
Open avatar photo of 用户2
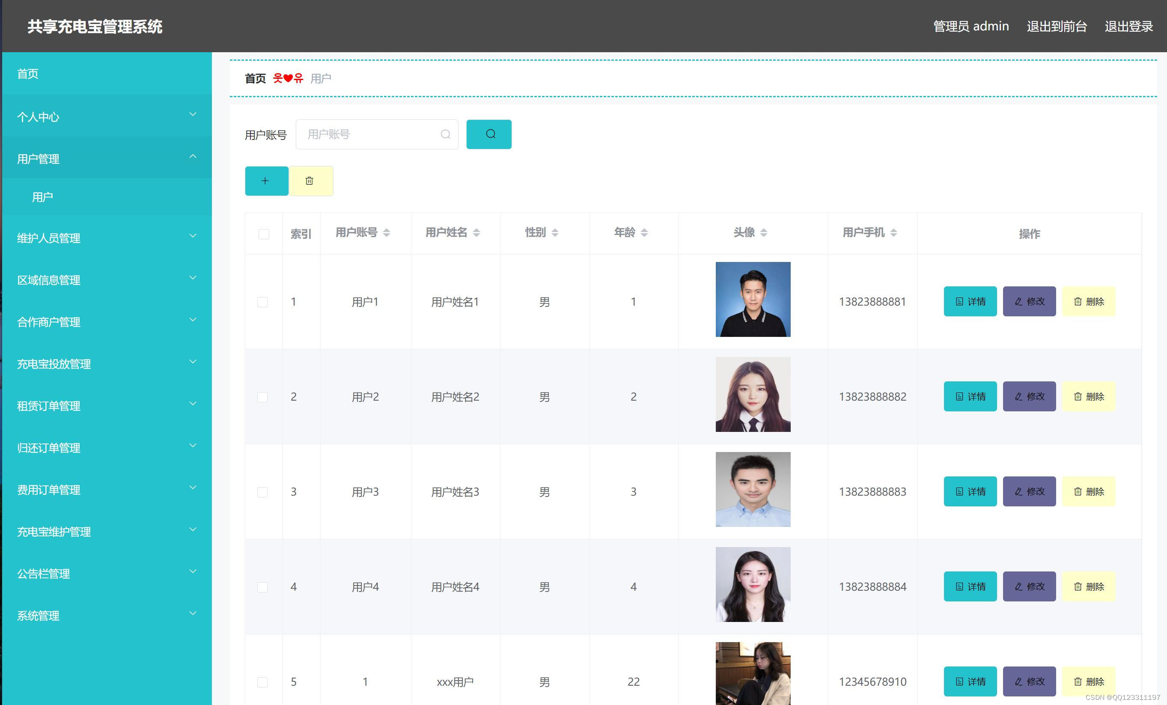pos(753,394)
